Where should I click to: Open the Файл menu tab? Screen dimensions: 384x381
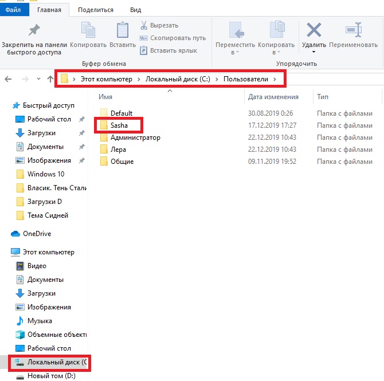13,10
